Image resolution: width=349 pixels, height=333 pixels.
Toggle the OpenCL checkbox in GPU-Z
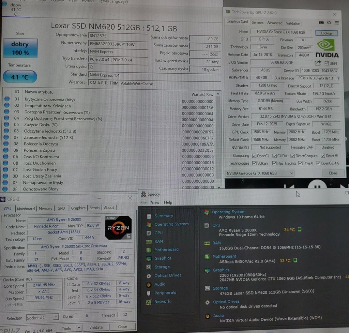(254, 156)
